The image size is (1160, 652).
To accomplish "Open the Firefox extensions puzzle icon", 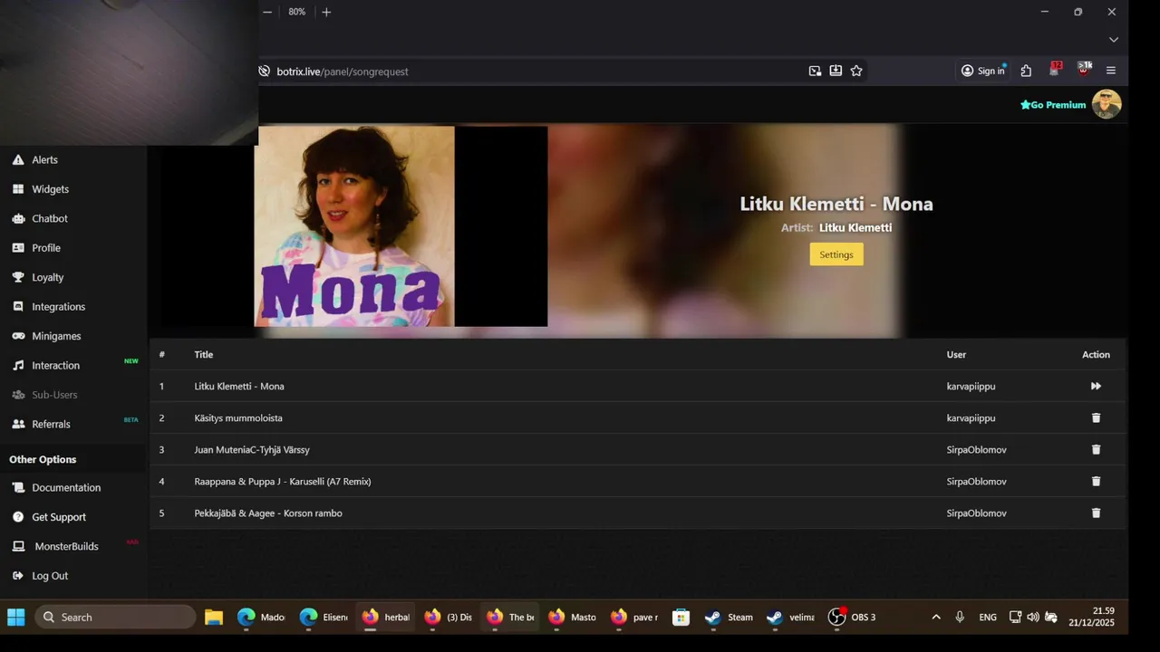I will click(x=1026, y=71).
